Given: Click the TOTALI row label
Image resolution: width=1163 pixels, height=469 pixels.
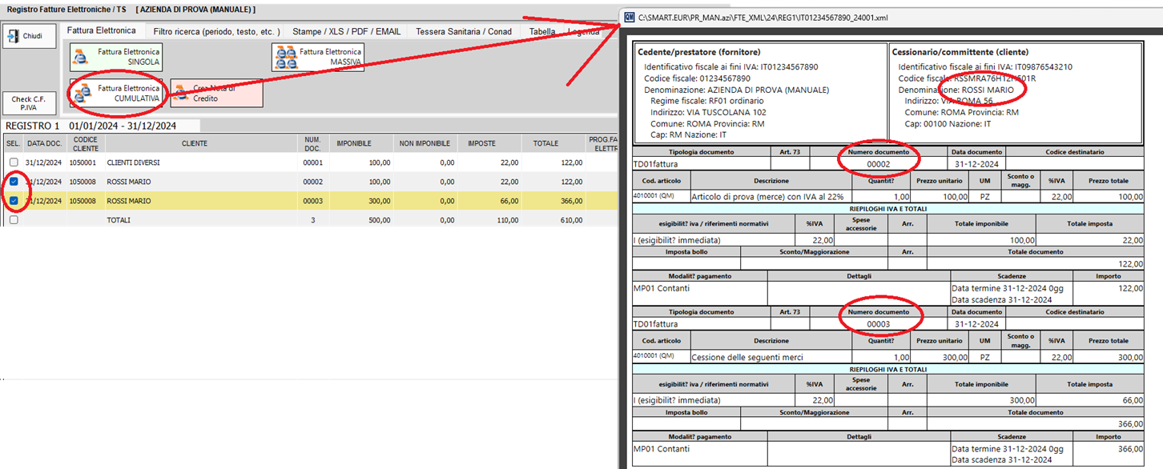Looking at the screenshot, I should 119,220.
